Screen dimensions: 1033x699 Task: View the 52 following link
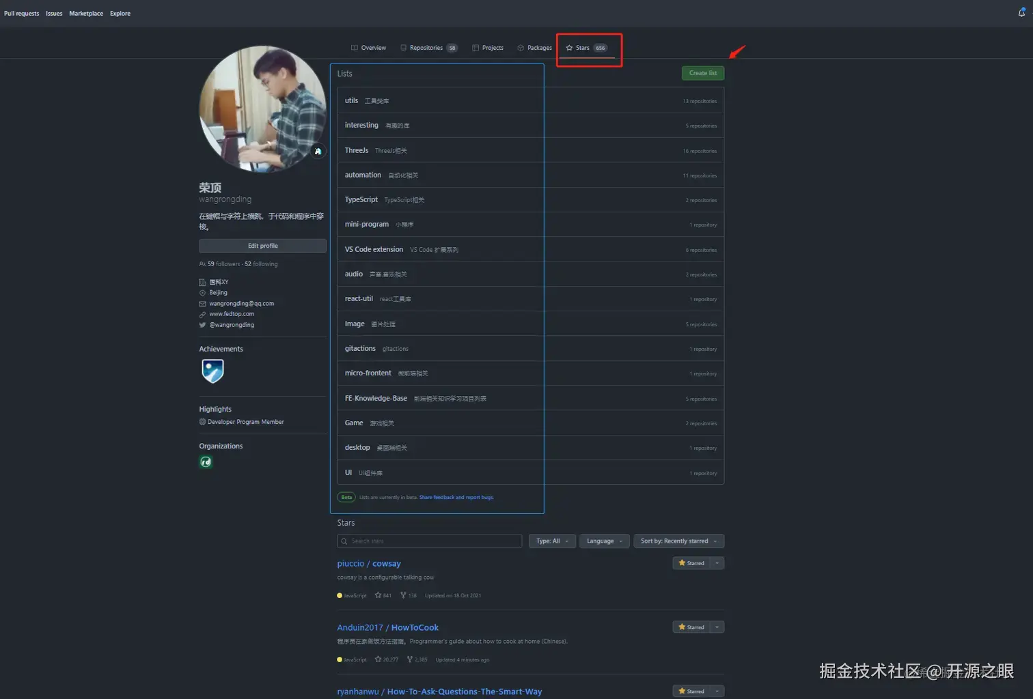(x=261, y=264)
